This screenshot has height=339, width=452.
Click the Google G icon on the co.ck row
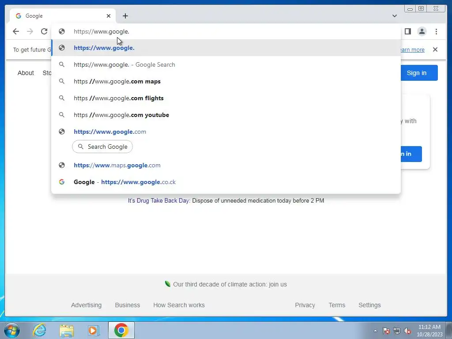(x=62, y=182)
